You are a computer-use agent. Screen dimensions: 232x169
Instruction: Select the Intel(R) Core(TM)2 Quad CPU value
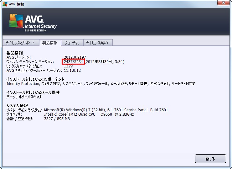pos(89,114)
